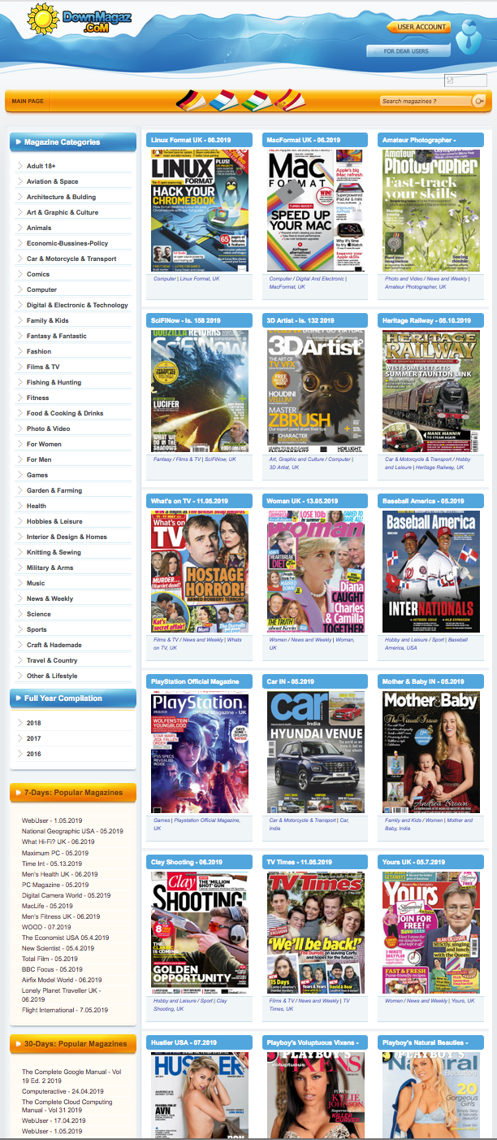Open New Scientist - 05.4.2019 link

tap(58, 949)
